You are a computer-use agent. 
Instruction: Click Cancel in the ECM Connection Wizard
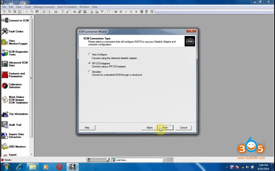[x=183, y=127]
